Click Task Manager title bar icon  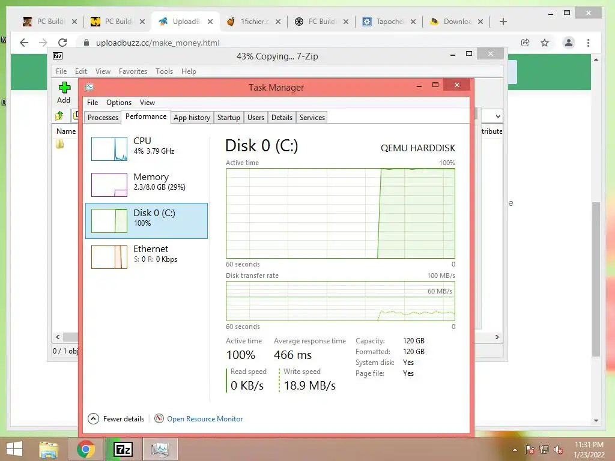tap(89, 87)
